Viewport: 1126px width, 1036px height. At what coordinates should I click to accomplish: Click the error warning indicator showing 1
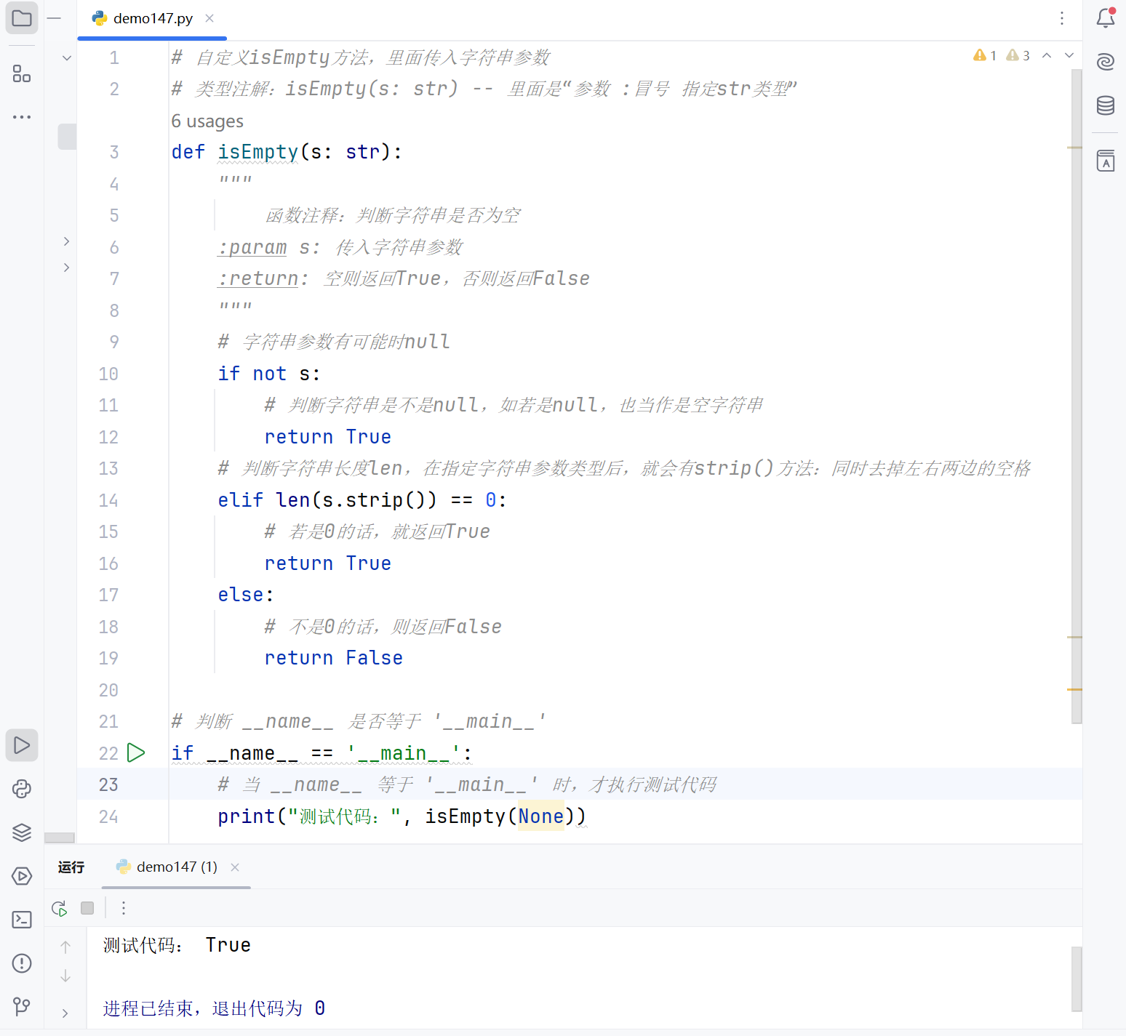point(985,55)
